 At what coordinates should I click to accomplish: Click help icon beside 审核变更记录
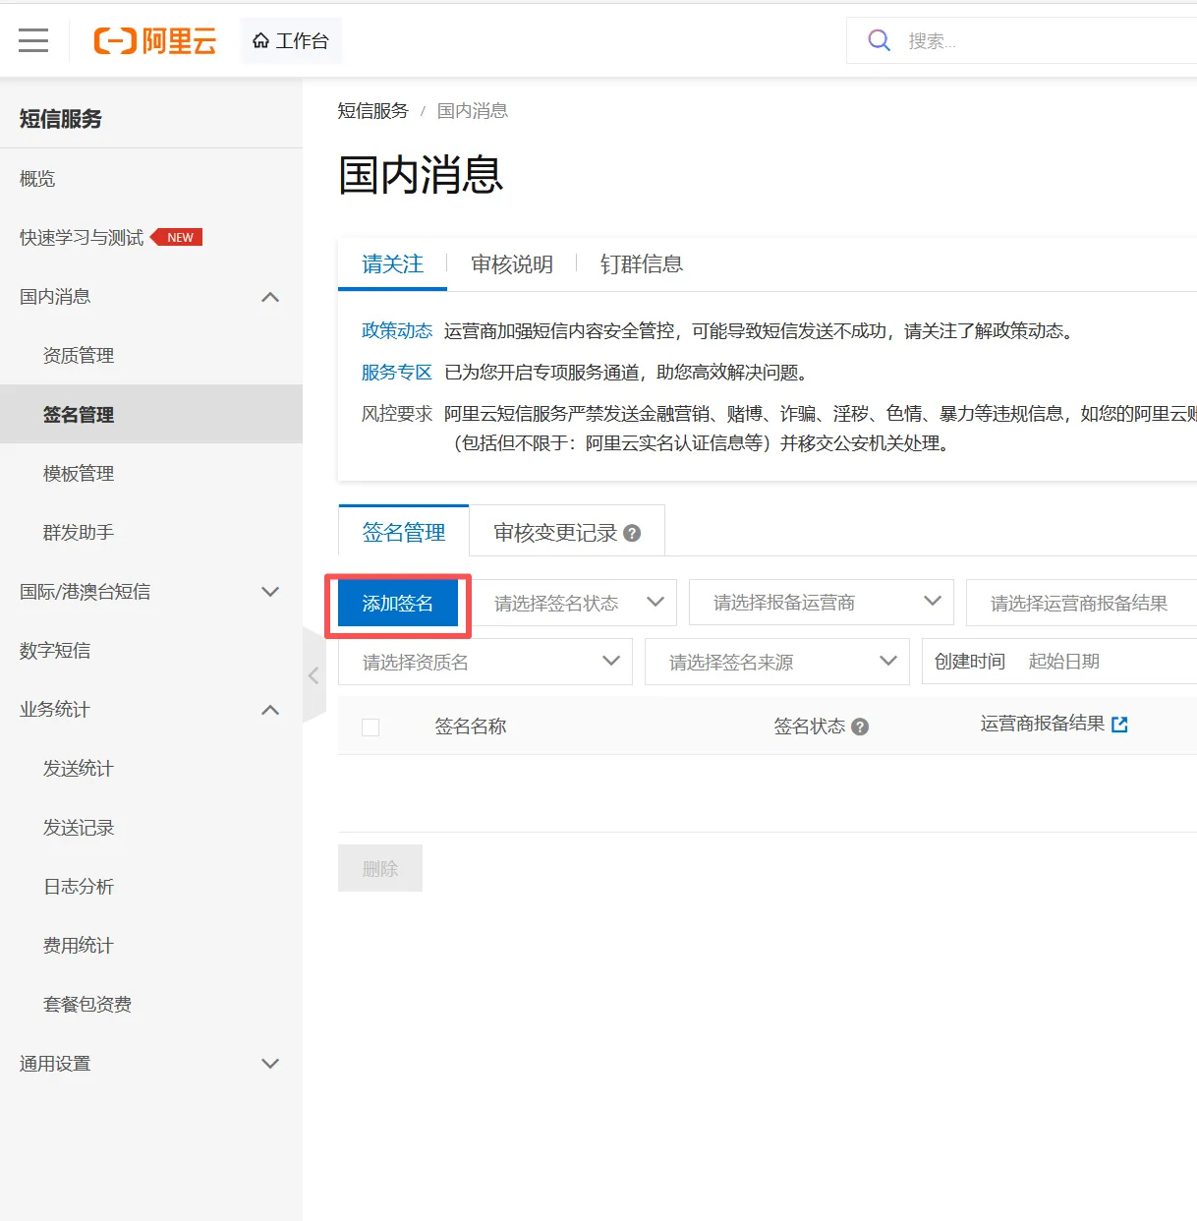632,533
